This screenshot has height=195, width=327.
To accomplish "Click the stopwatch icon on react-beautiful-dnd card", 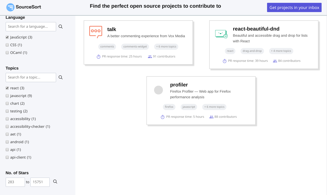I will [x=225, y=61].
